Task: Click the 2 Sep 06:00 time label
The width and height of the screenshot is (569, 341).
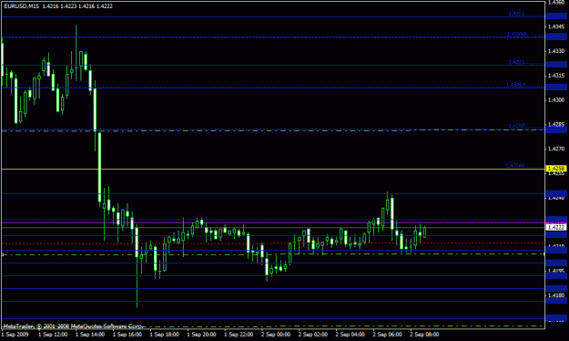Action: tap(387, 334)
